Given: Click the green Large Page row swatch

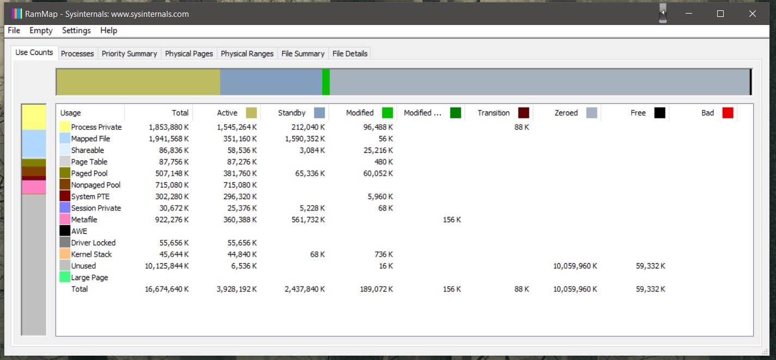Looking at the screenshot, I should (65, 277).
